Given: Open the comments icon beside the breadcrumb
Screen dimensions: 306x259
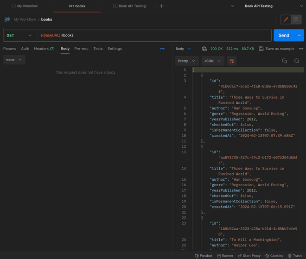Looking at the screenshot, I should (x=296, y=19).
